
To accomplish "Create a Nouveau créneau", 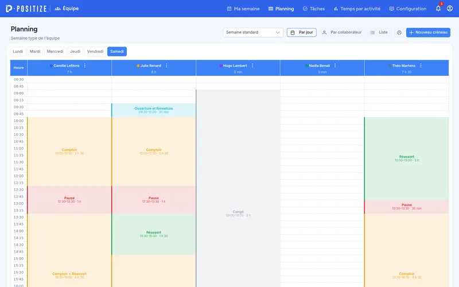I will (428, 32).
